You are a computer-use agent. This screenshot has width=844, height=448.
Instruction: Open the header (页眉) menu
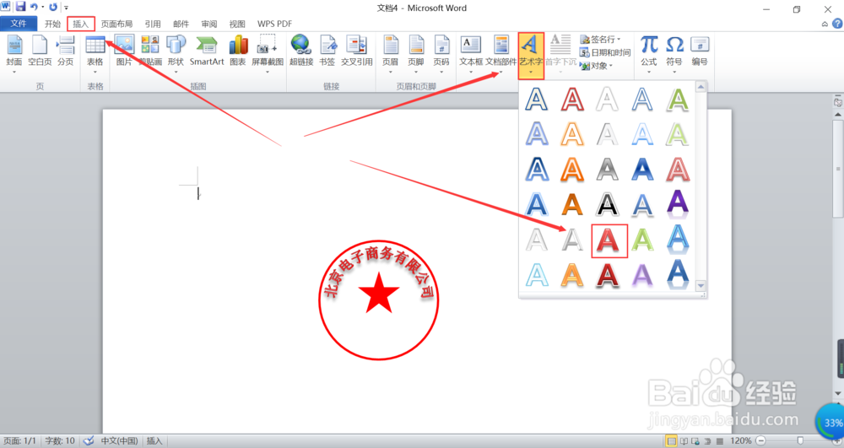click(x=390, y=54)
